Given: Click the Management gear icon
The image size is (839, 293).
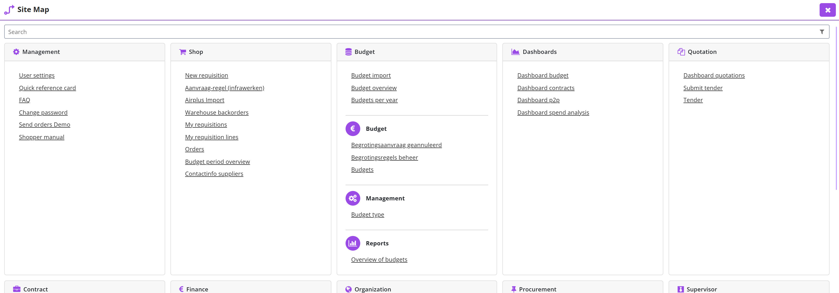Looking at the screenshot, I should (x=16, y=52).
